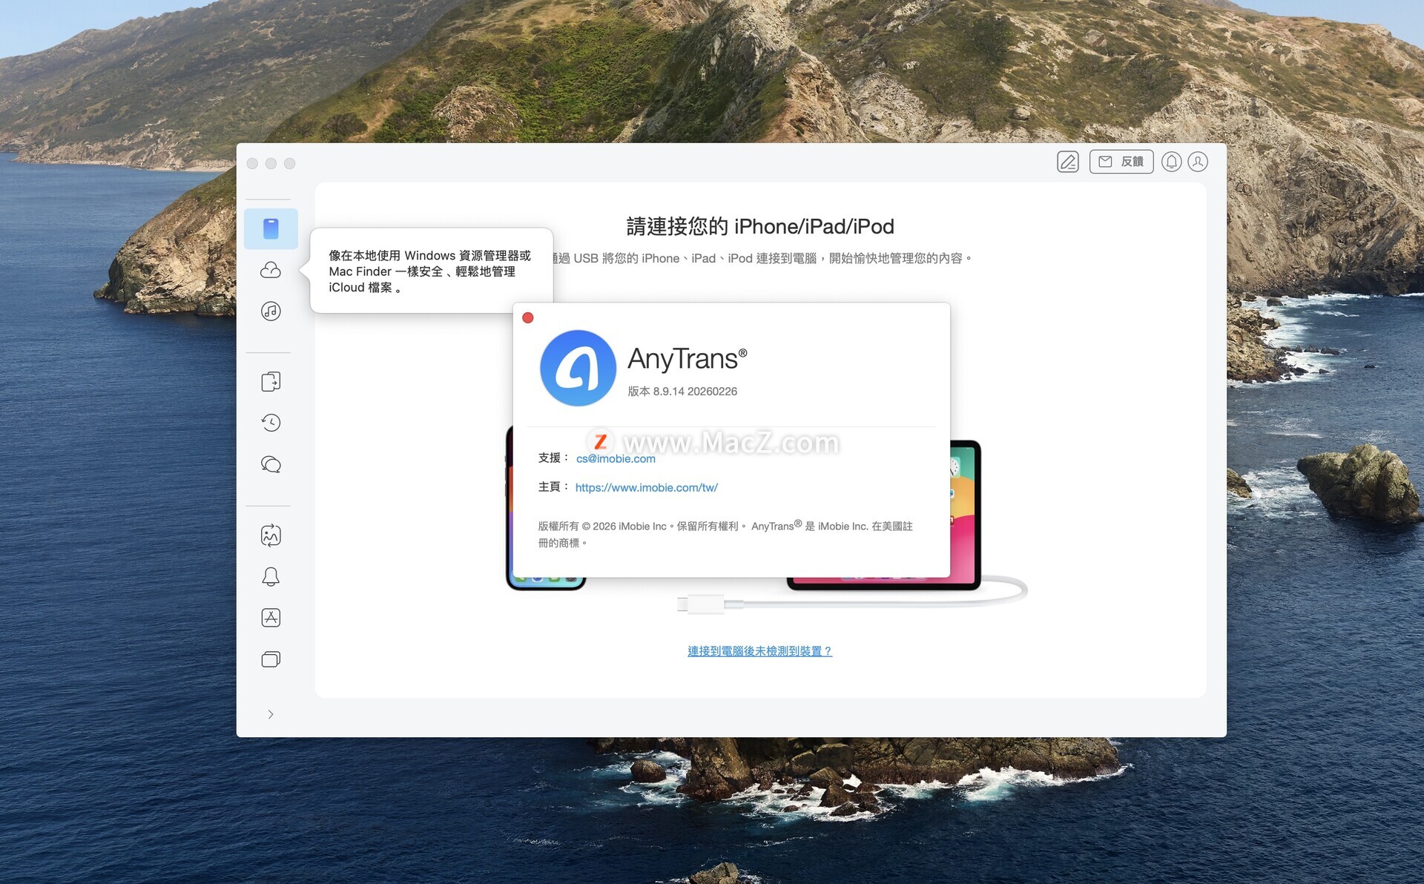Select the Phone Switcher sidebar icon
1424x884 pixels.
(x=271, y=381)
